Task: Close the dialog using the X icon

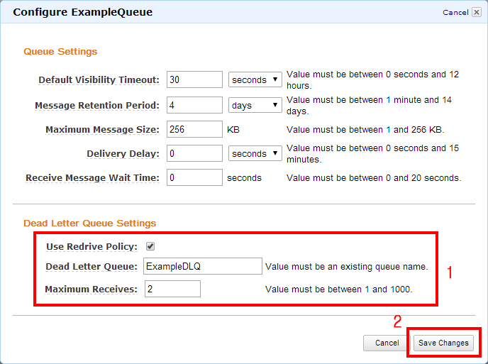Action: [477, 12]
